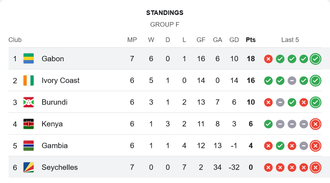Select the Kenya team name

click(x=52, y=124)
